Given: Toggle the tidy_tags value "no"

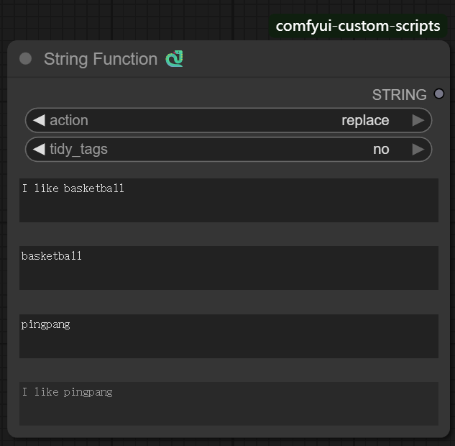Looking at the screenshot, I should (380, 150).
